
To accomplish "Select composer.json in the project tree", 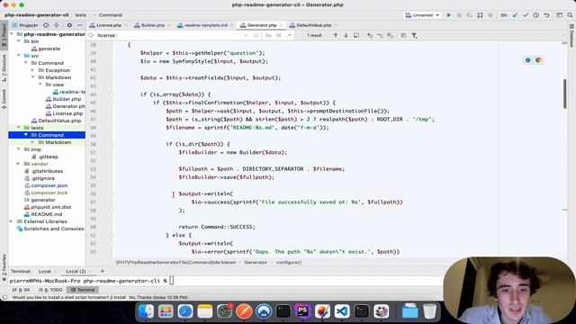I will click(x=46, y=185).
